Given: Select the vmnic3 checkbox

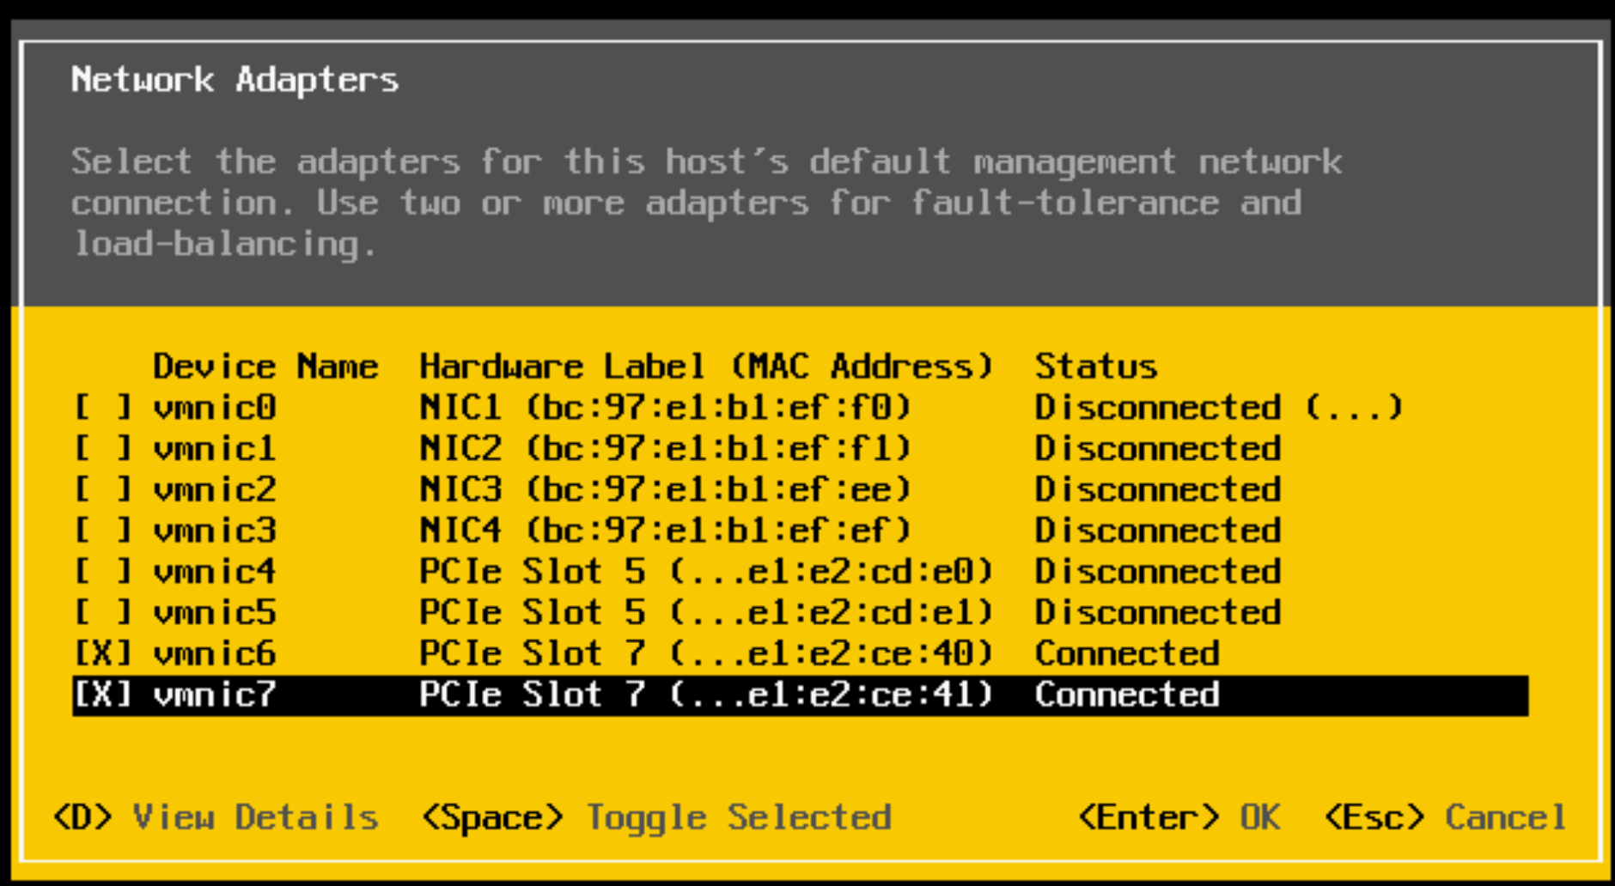Looking at the screenshot, I should click(x=103, y=531).
